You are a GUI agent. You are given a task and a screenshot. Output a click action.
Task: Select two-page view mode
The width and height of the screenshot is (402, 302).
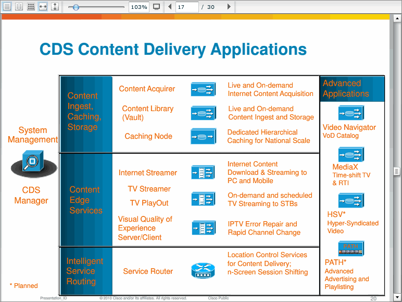click(x=19, y=7)
